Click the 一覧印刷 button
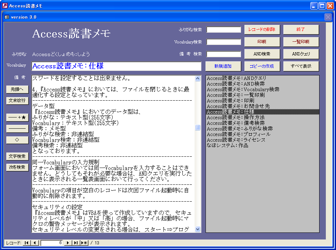 point(301,42)
